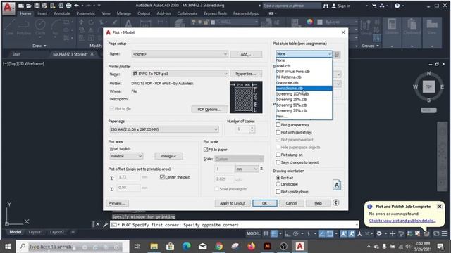Click Undo arrow in quick access toolbar
Viewport: 451px width, 253px height.
[77, 6]
